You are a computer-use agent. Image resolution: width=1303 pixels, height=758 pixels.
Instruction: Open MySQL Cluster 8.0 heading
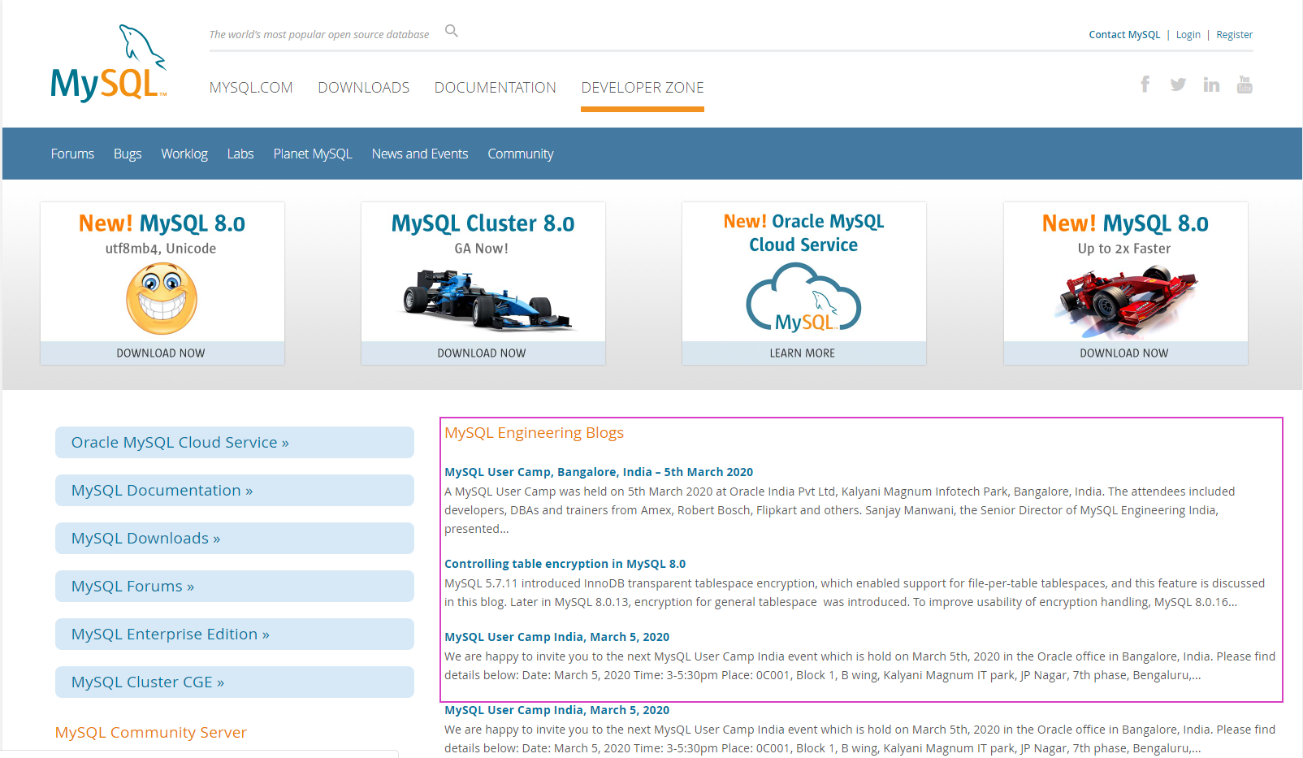coord(483,223)
